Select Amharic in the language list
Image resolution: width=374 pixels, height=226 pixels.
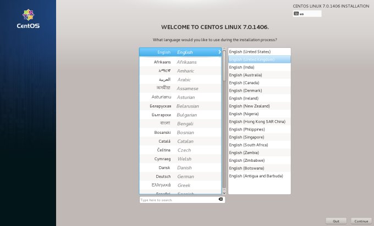click(x=180, y=71)
